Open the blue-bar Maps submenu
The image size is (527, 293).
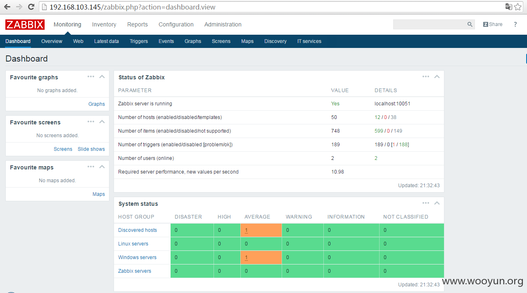pyautogui.click(x=247, y=41)
